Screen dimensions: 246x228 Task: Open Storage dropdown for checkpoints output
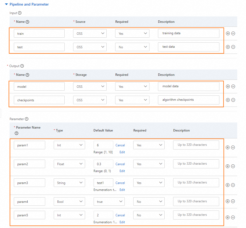90,100
